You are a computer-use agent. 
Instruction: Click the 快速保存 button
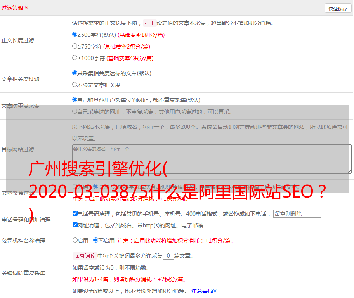tap(338, 9)
